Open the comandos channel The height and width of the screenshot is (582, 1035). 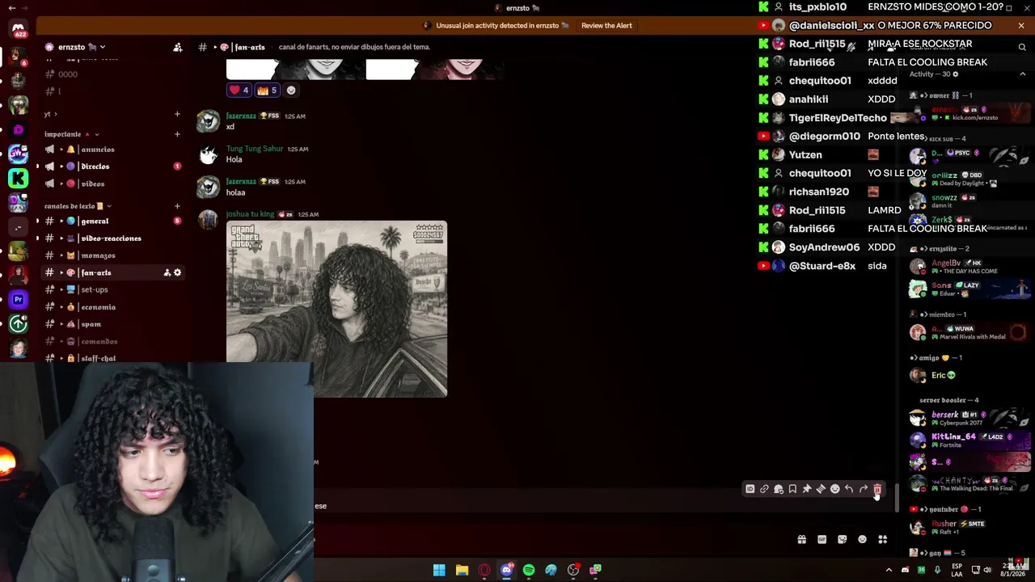(x=112, y=341)
